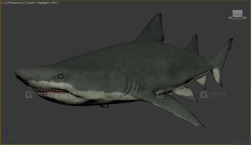Open the Perspective view label menu

[16, 3]
